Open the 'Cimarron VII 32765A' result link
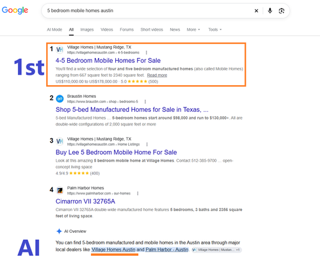Screen dimensions: 320x259 click(85, 201)
